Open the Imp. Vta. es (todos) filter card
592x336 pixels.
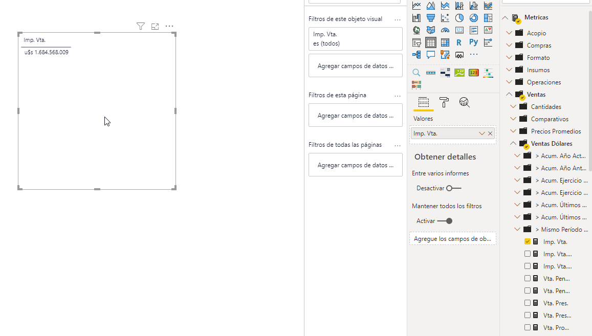click(355, 38)
